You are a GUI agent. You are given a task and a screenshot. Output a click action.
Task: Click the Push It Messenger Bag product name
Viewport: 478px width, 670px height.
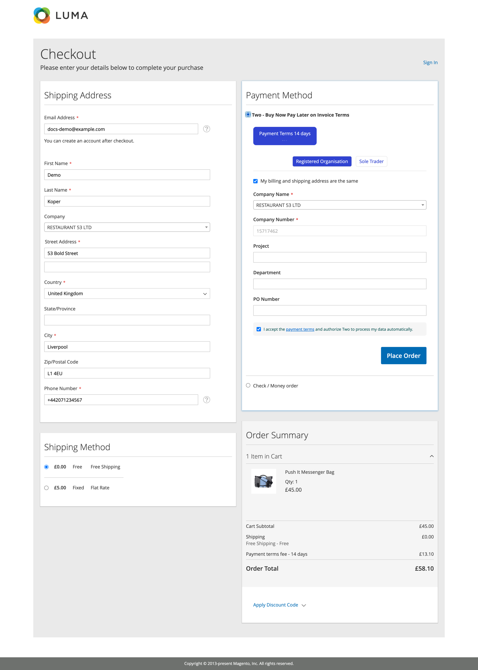pos(309,472)
